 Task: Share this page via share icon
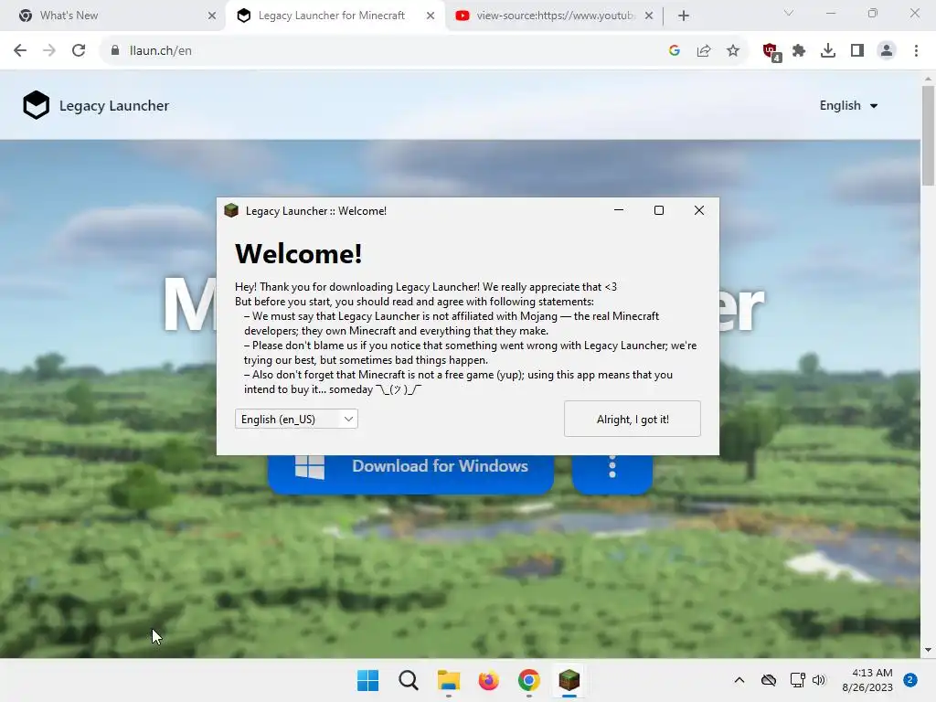point(704,51)
